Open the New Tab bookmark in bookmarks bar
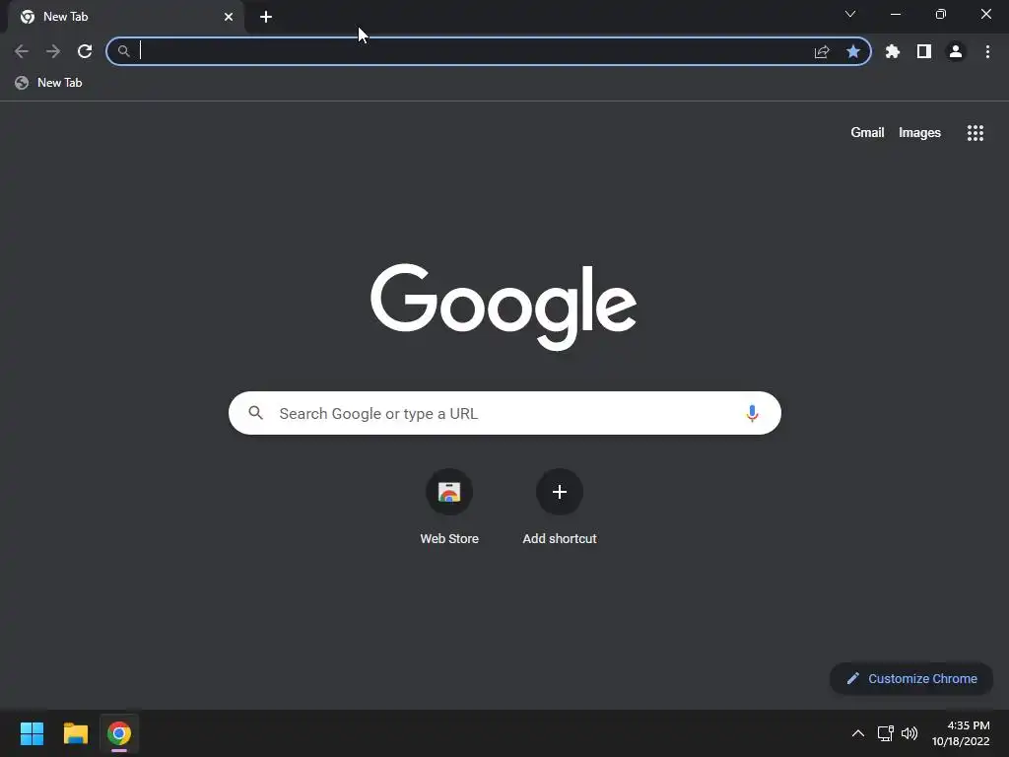1009x757 pixels. point(49,83)
